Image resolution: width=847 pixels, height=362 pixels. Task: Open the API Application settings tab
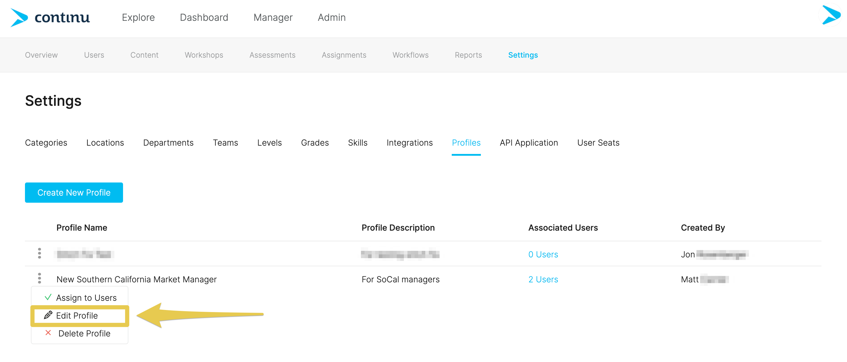pyautogui.click(x=529, y=143)
